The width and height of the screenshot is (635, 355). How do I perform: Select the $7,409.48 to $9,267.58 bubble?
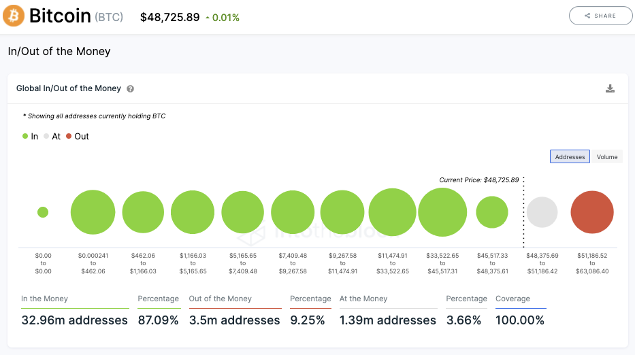pyautogui.click(x=293, y=212)
